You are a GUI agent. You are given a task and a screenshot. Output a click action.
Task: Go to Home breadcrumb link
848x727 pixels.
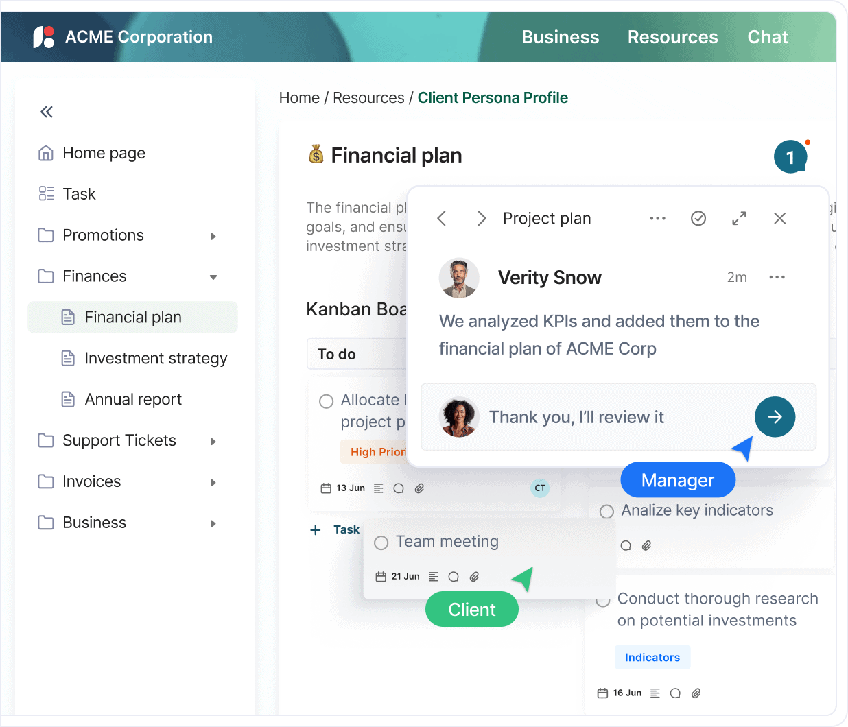tap(299, 98)
